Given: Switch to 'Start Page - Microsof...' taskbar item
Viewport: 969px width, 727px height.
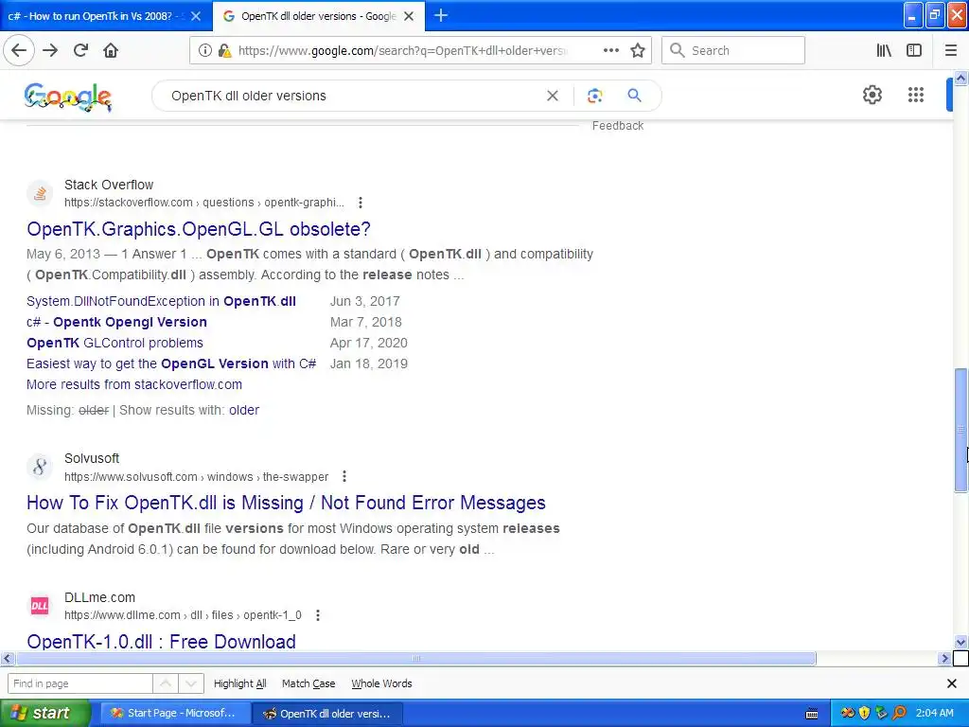Looking at the screenshot, I should (x=174, y=714).
